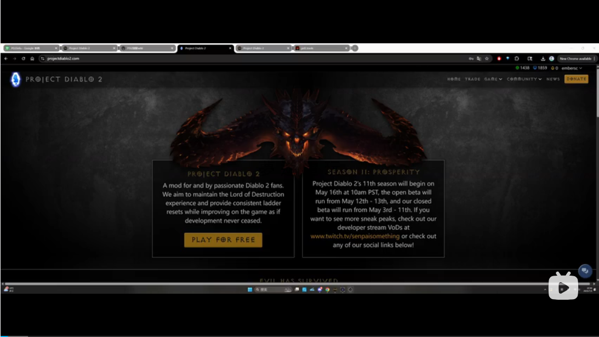This screenshot has height=337, width=599.
Task: Click the translate page icon
Action: [478, 59]
